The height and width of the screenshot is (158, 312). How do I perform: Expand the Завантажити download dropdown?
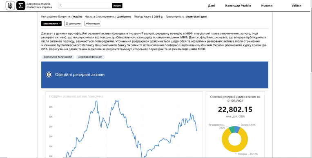pos(51,24)
